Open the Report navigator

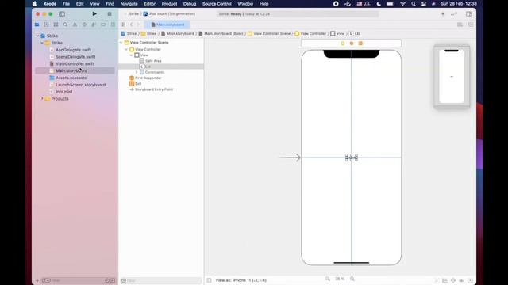point(113,25)
